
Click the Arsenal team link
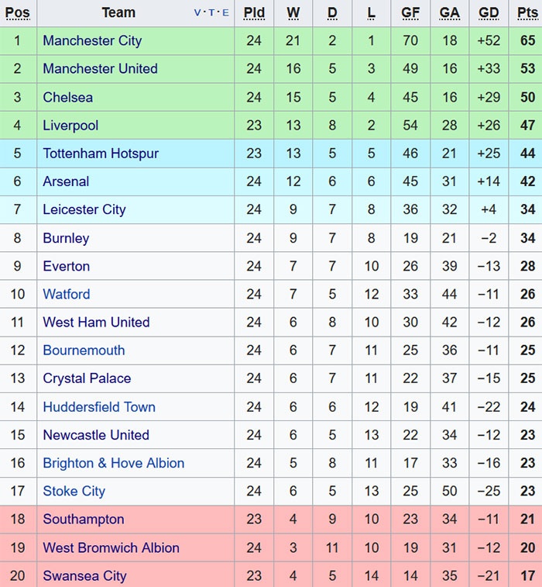[x=66, y=181]
